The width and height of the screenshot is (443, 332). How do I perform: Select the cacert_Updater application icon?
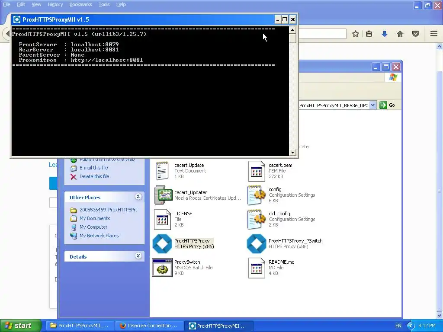[x=163, y=195]
